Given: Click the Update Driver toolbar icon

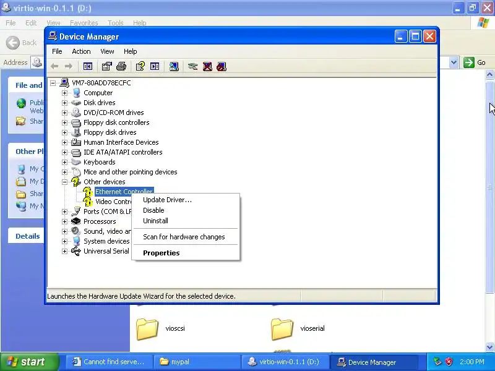Looking at the screenshot, I should click(192, 66).
